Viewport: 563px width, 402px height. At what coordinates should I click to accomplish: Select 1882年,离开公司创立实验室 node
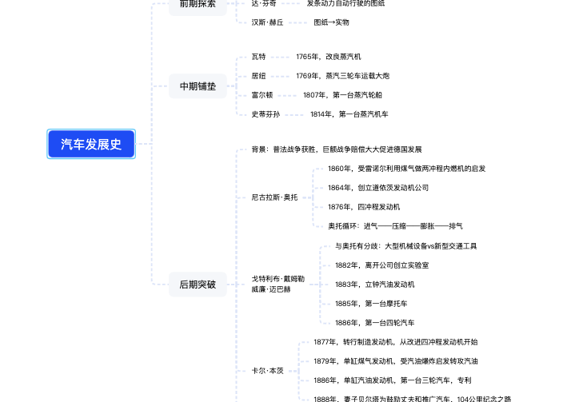tap(382, 265)
